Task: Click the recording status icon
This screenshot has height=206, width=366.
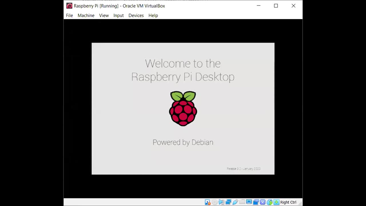Action: (256, 202)
